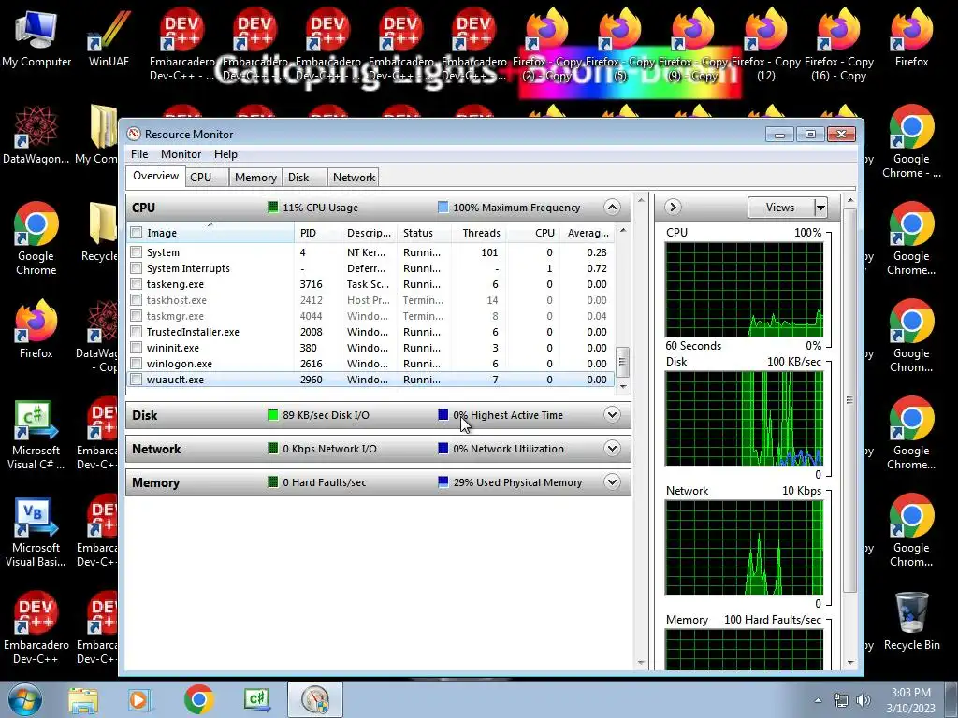Open the Embarcadero Dev-C++ icon at the bottom-left desktop corner
Viewport: 958px width, 718px height.
pos(36,629)
